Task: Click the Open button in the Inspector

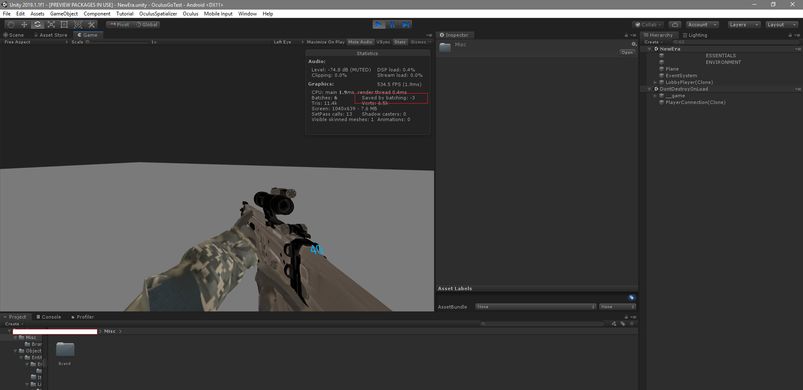Action: 627,52
